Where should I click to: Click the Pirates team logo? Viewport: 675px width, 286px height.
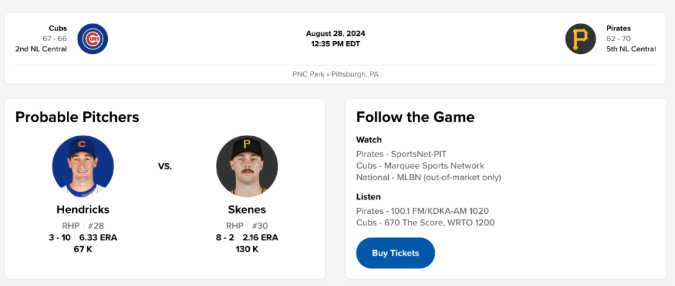pos(580,39)
